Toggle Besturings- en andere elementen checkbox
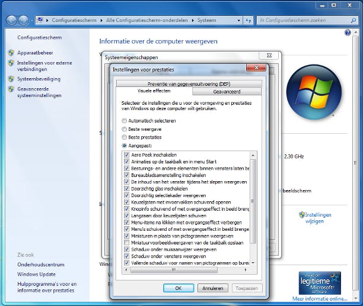Image resolution: width=363 pixels, height=306 pixels. pos(126,168)
